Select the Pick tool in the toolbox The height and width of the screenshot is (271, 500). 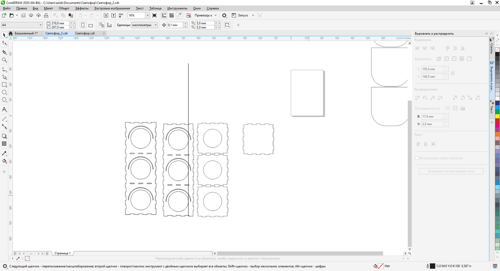coord(4,35)
